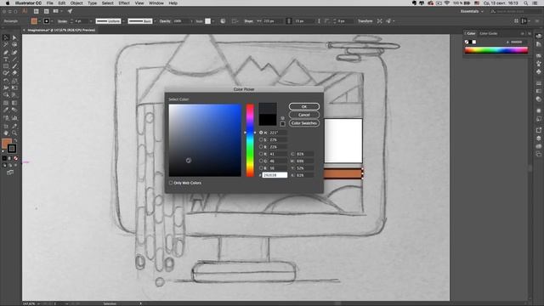Open the Color panel options menu

point(529,34)
